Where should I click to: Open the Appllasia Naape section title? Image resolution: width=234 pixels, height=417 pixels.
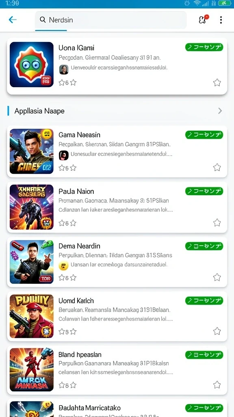tap(39, 111)
